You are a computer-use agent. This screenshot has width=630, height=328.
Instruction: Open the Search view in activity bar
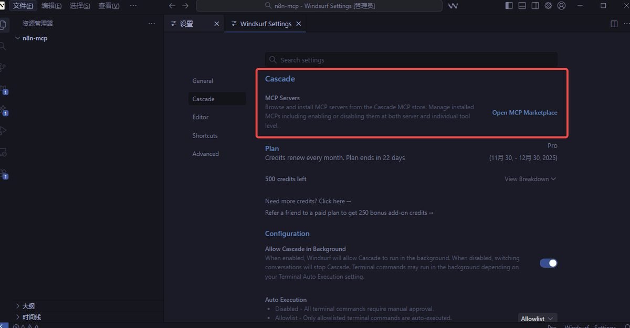[x=3, y=46]
